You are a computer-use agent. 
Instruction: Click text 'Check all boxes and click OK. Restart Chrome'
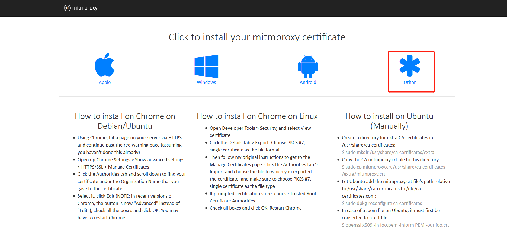click(x=256, y=208)
